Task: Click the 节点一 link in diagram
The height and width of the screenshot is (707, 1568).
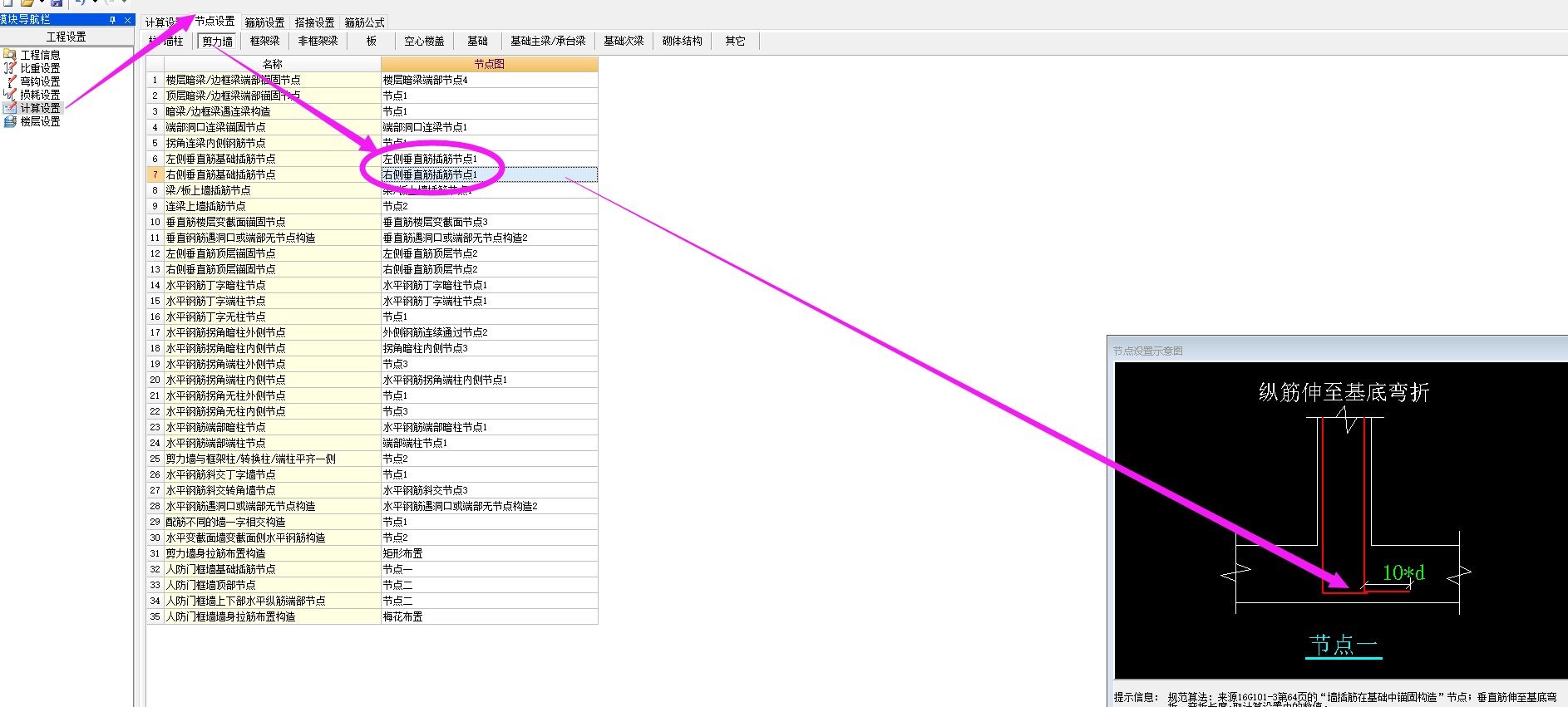Action: coord(1344,646)
